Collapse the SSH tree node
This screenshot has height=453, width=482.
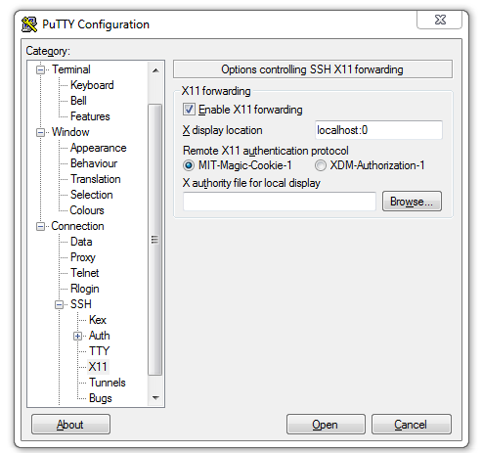pyautogui.click(x=59, y=304)
